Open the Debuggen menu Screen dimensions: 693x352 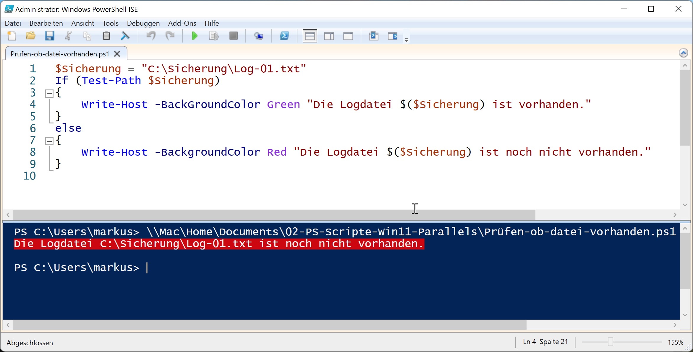pos(143,23)
